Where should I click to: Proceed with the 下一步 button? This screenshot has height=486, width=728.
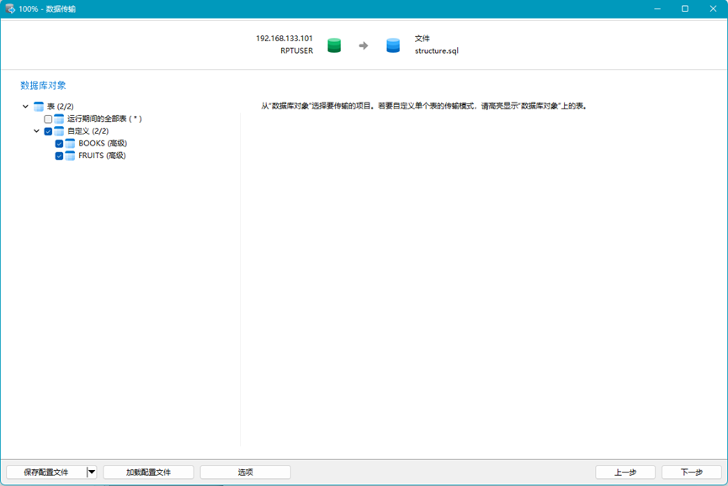click(691, 472)
